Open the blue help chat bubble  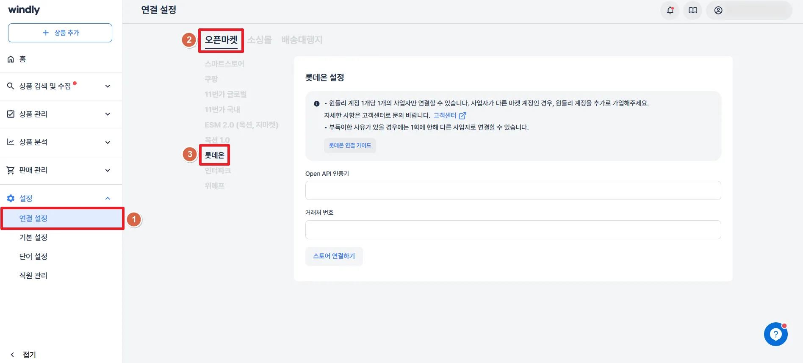pyautogui.click(x=776, y=334)
